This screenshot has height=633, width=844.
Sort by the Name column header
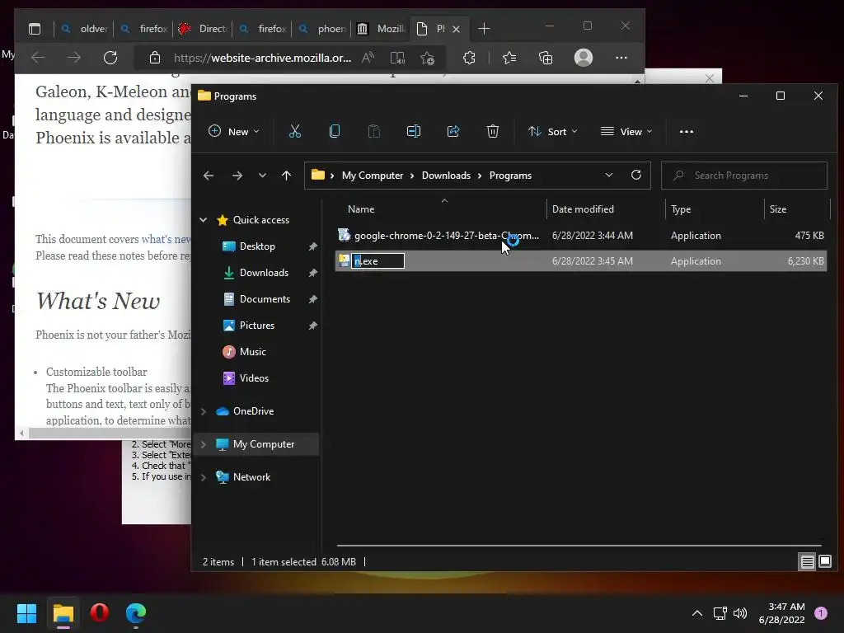coord(361,209)
